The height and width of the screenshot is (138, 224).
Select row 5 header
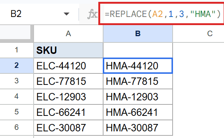click(x=17, y=112)
